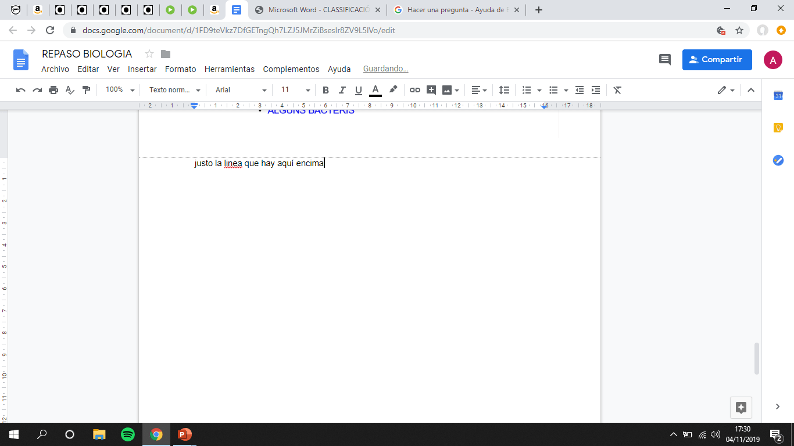
Task: Apply italic formatting
Action: (342, 90)
